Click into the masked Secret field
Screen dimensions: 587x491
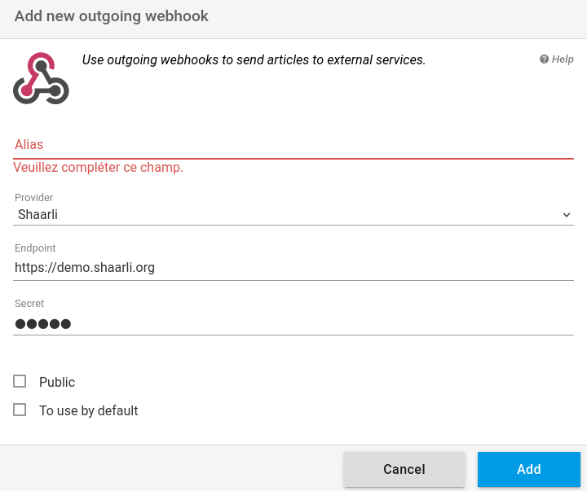click(293, 323)
